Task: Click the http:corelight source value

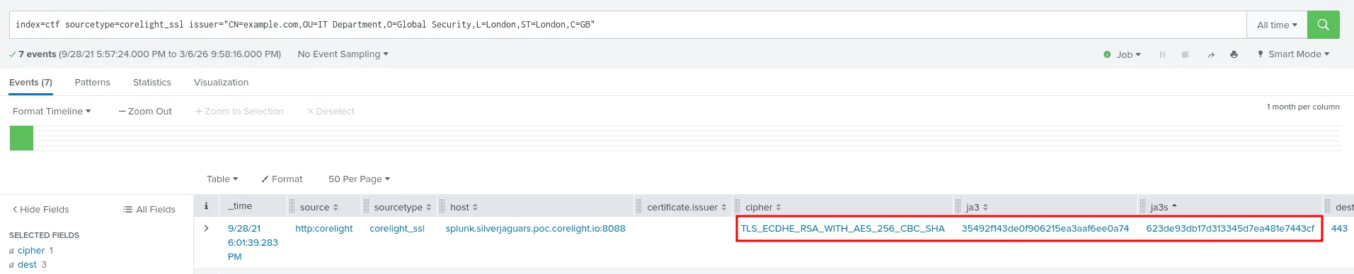Action: pyautogui.click(x=324, y=229)
